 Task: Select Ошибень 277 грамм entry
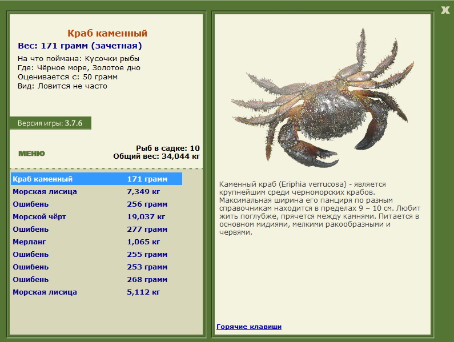(x=97, y=230)
